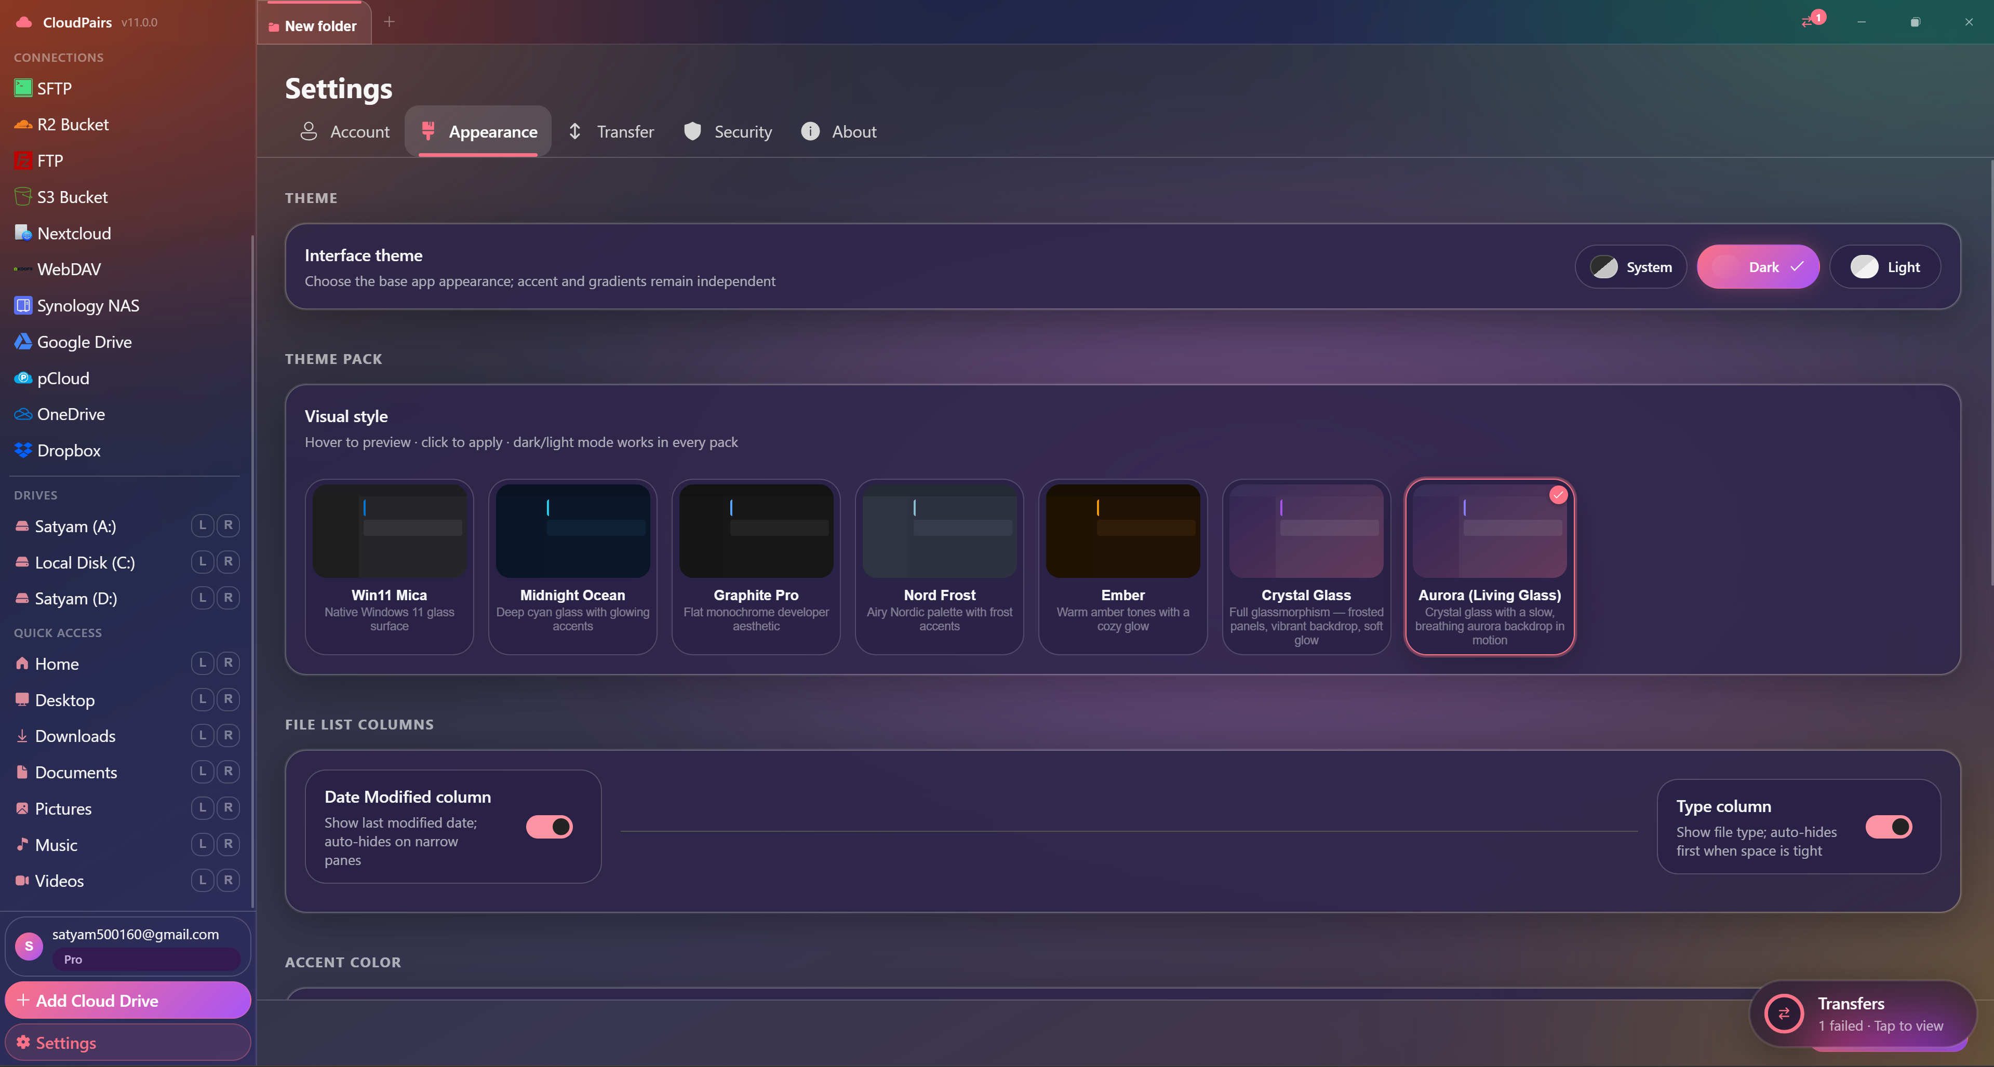Select the Aurora (Living Glass) theme pack
The width and height of the screenshot is (1994, 1067).
[1490, 567]
